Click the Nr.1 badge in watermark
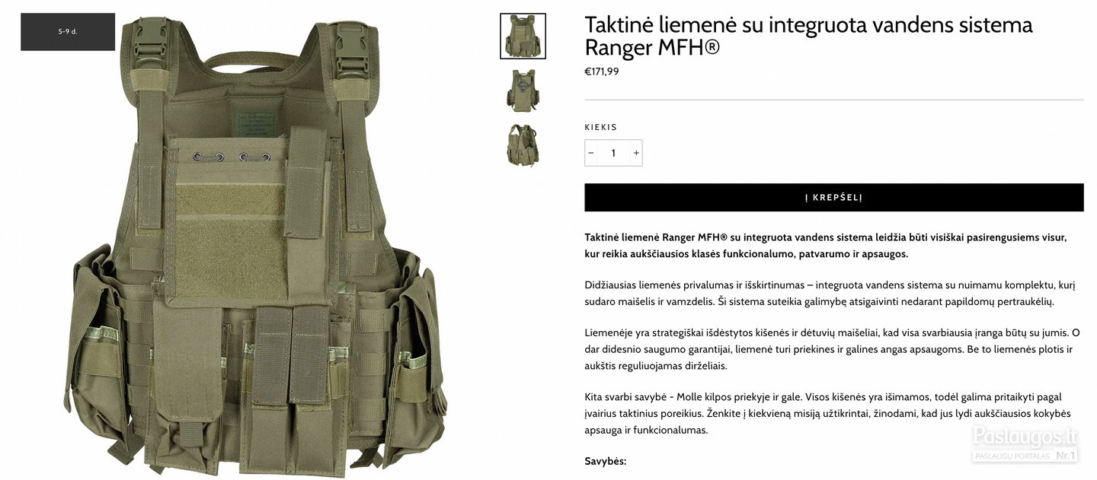Image resolution: width=1097 pixels, height=480 pixels. pos(1065,455)
